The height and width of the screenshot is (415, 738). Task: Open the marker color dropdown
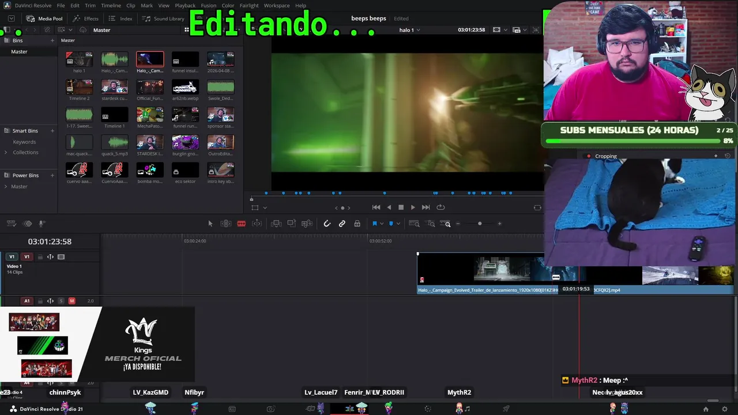398,224
